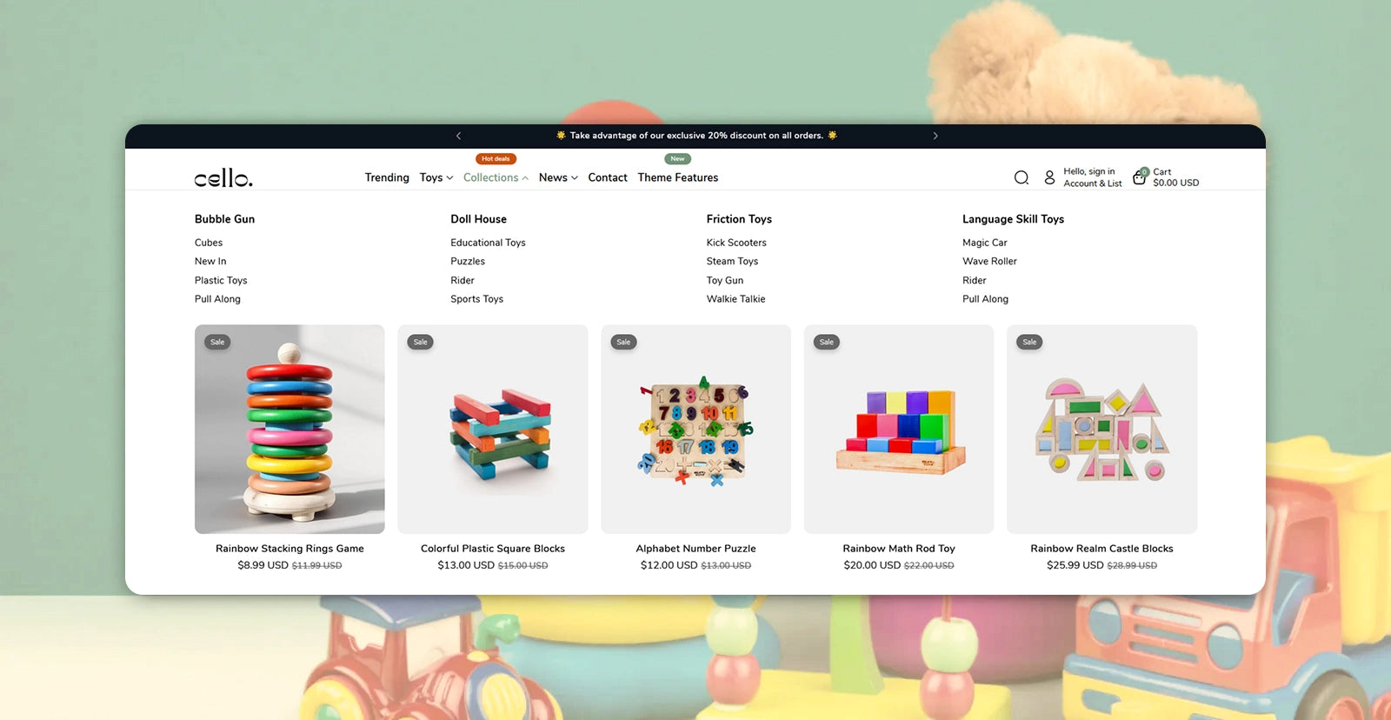Open the Trending menu item
The width and height of the screenshot is (1391, 720).
387,177
